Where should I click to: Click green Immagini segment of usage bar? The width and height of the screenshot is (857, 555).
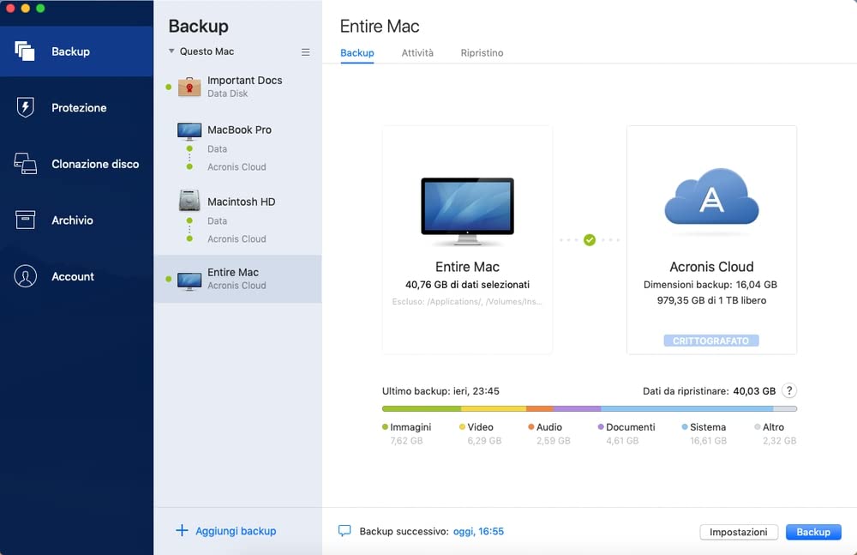(422, 408)
